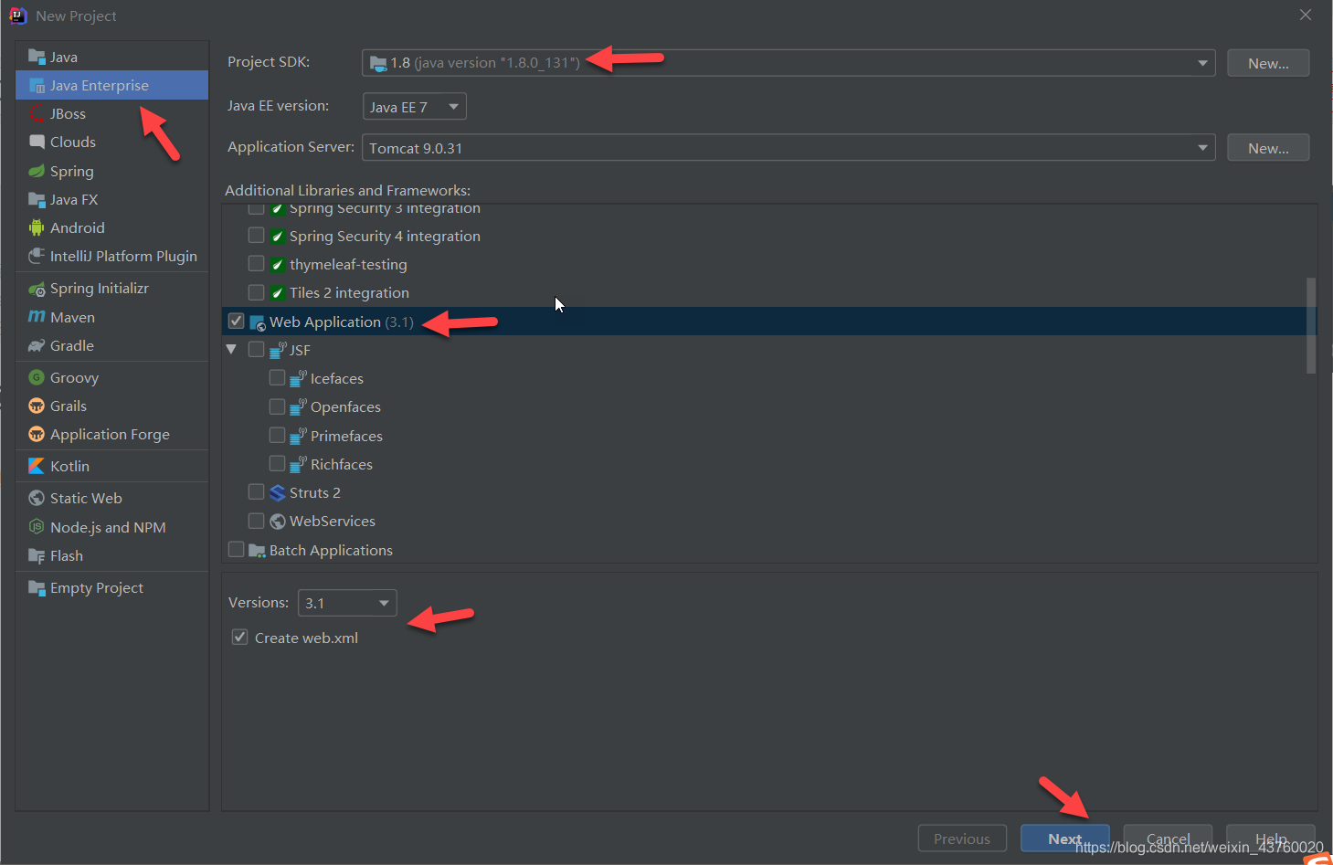This screenshot has width=1333, height=865.
Task: Collapse the JSF tree node
Action: click(231, 350)
